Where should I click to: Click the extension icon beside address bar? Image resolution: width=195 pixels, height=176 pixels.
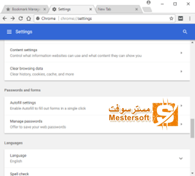click(181, 19)
